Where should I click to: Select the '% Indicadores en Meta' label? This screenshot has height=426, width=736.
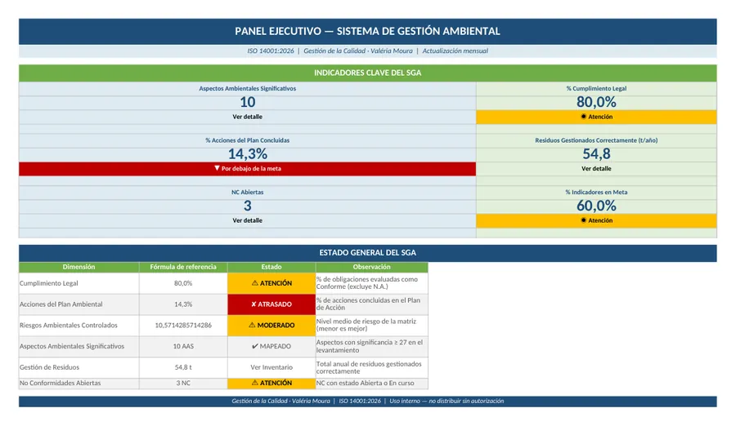(x=596, y=193)
